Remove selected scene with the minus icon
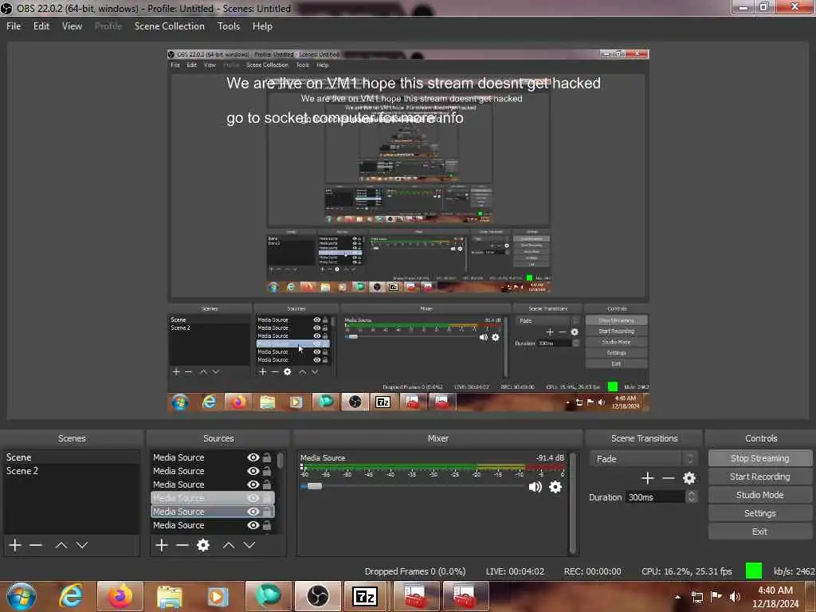The width and height of the screenshot is (816, 612). (36, 545)
